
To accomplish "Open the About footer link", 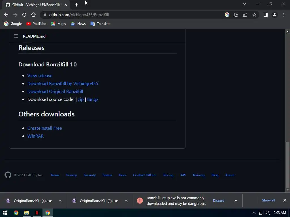I will click(x=230, y=175).
